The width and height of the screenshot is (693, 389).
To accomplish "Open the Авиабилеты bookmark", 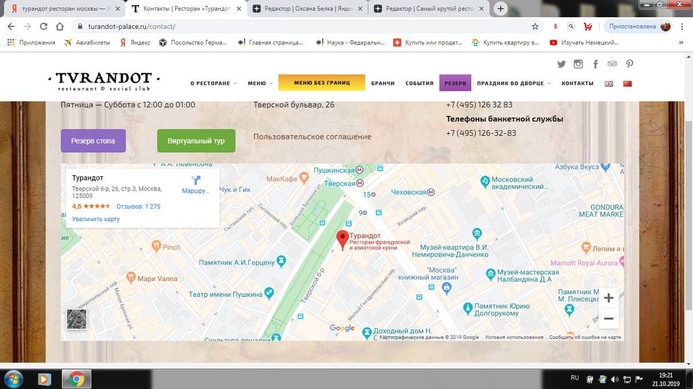I will pyautogui.click(x=87, y=43).
